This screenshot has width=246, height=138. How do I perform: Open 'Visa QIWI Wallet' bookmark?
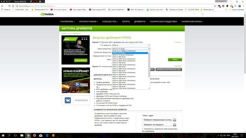(x=192, y=10)
